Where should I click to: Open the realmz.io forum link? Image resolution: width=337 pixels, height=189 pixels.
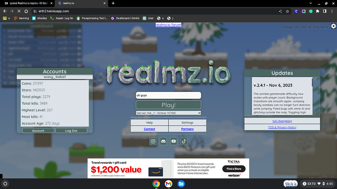(x=168, y=25)
